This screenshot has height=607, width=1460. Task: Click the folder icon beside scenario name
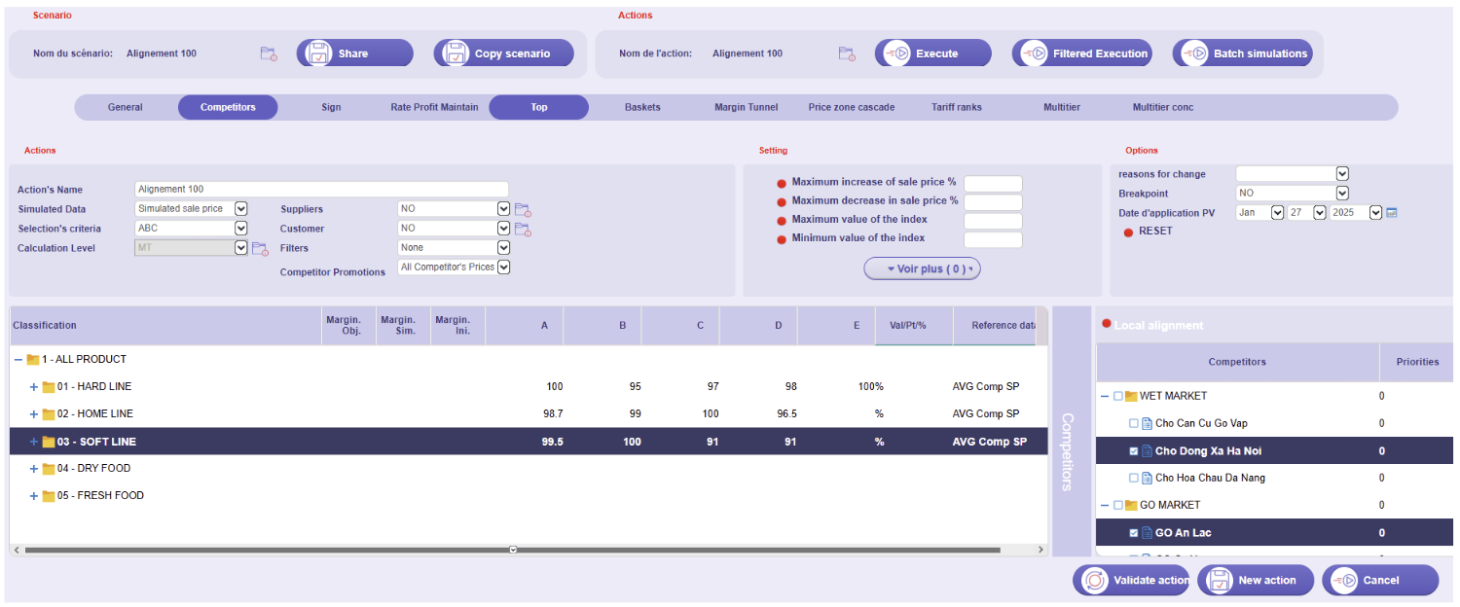click(269, 54)
